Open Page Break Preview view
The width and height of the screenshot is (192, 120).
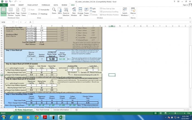11,12
